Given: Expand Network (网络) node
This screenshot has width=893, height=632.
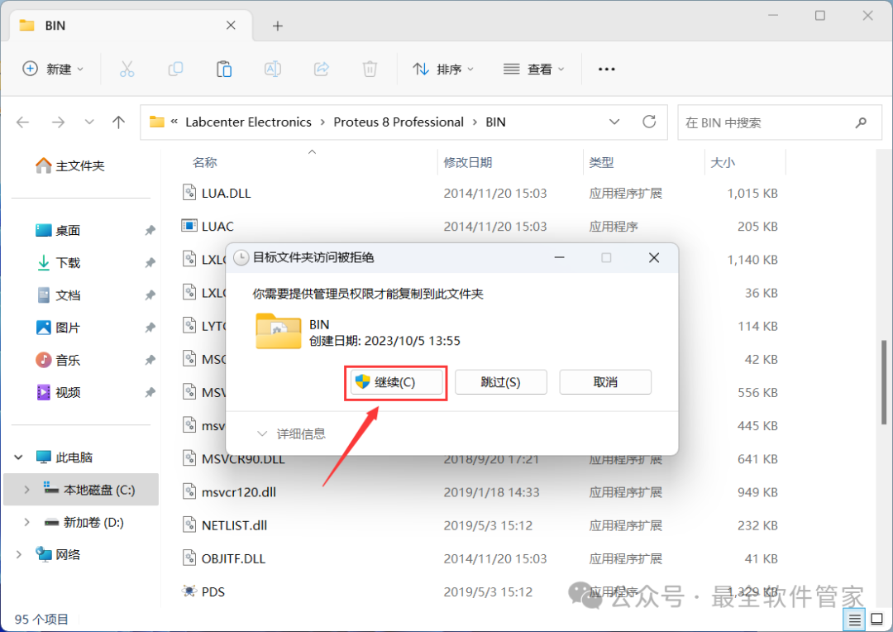Looking at the screenshot, I should point(19,554).
